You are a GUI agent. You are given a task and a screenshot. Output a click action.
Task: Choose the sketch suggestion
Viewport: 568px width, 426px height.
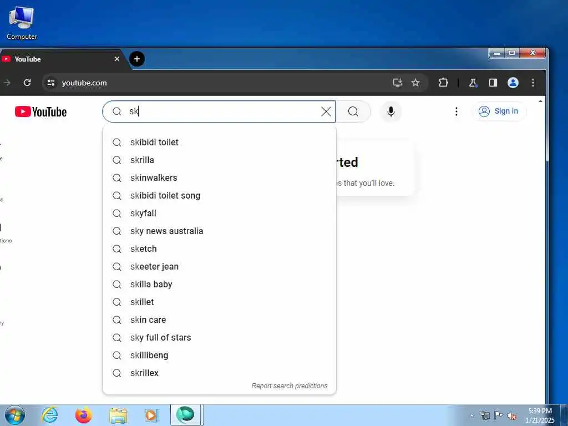tap(219, 248)
